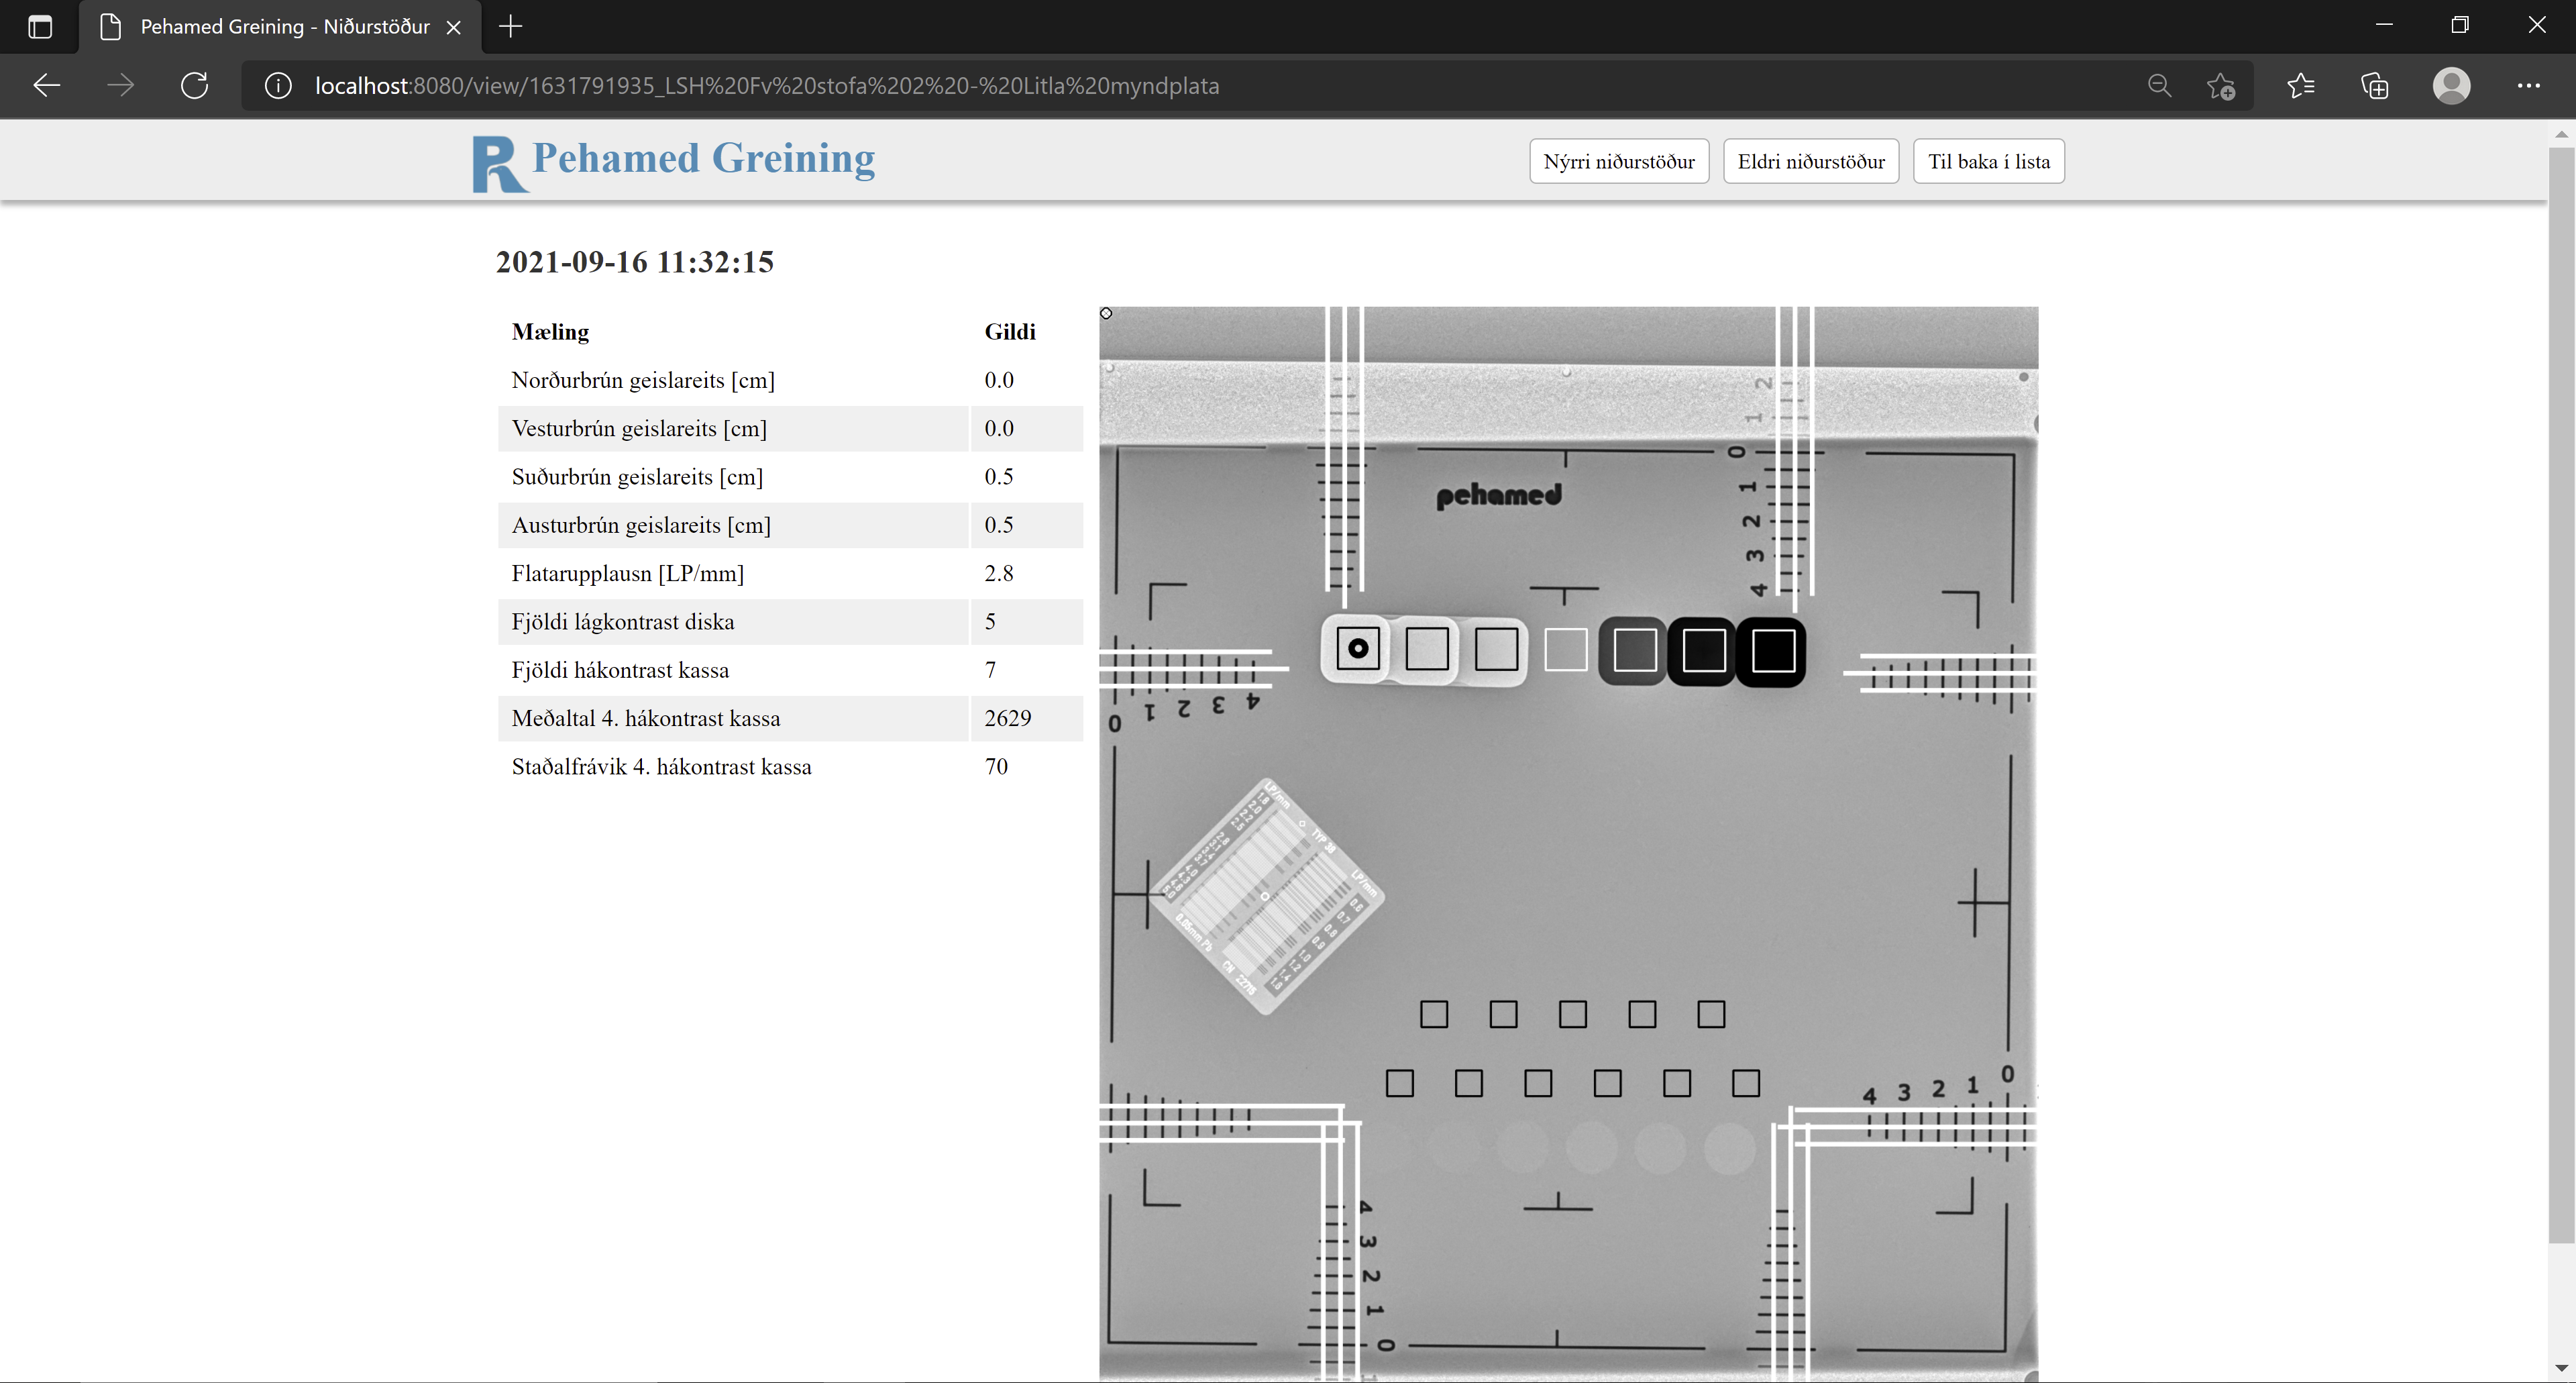The width and height of the screenshot is (2576, 1383).
Task: Open the Collections icon
Action: [x=2375, y=86]
